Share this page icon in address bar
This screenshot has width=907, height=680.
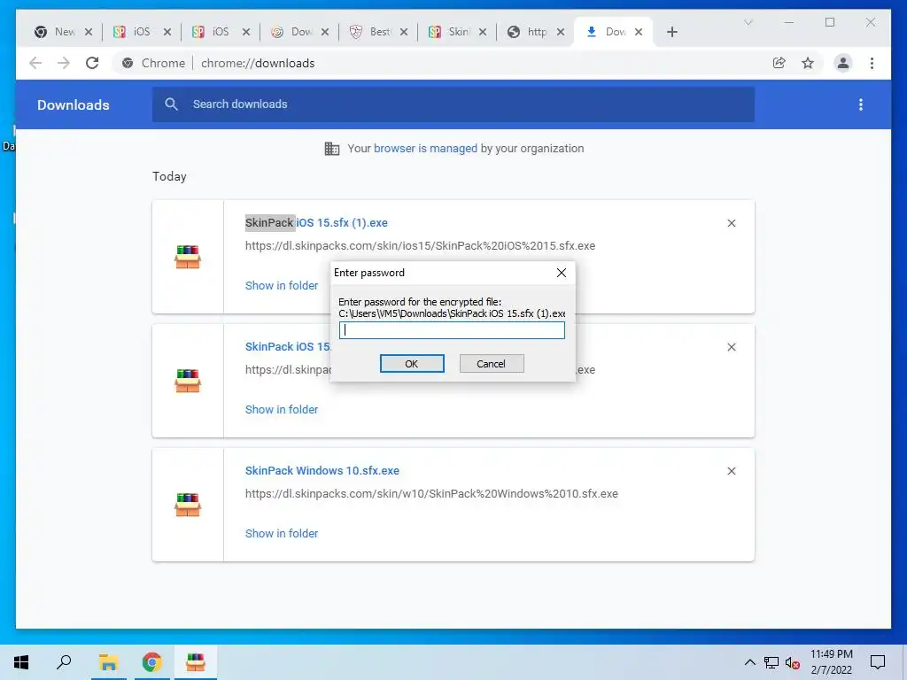(779, 63)
